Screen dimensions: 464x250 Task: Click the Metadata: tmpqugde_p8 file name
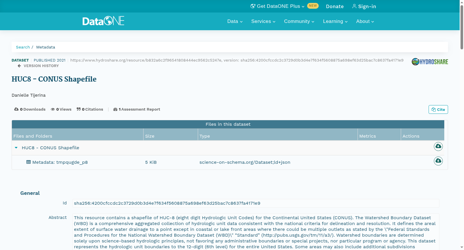(x=60, y=162)
